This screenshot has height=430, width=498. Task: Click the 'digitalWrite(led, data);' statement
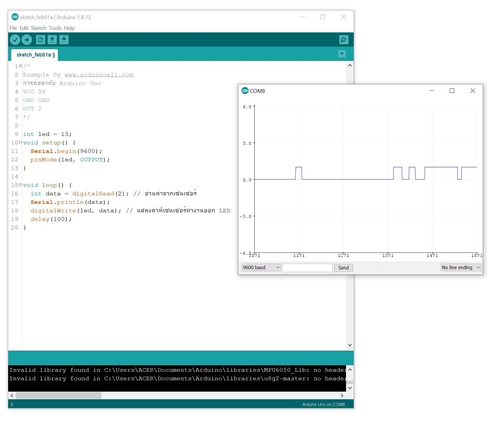76,211
